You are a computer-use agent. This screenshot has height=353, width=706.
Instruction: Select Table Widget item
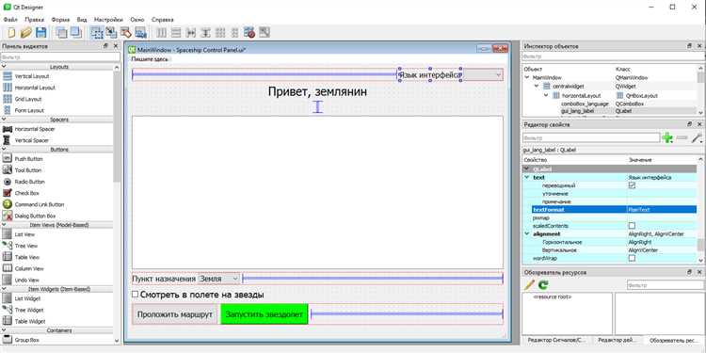click(x=24, y=322)
